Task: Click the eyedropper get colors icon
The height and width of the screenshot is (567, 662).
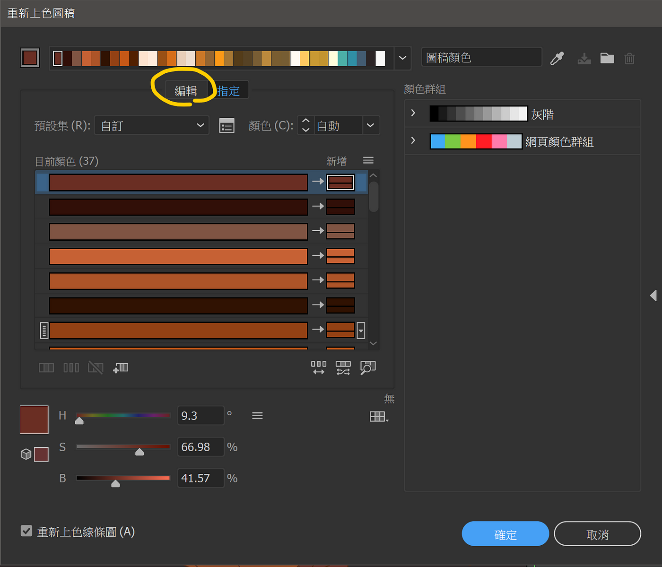Action: pyautogui.click(x=557, y=58)
